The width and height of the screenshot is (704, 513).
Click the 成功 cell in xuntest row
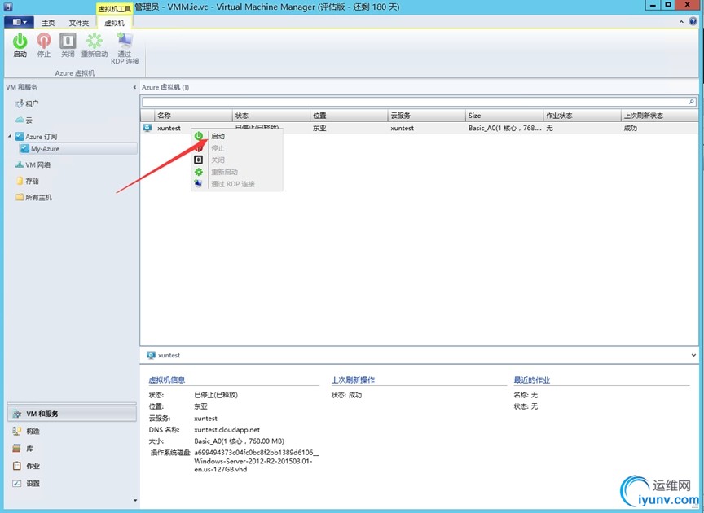click(x=631, y=128)
